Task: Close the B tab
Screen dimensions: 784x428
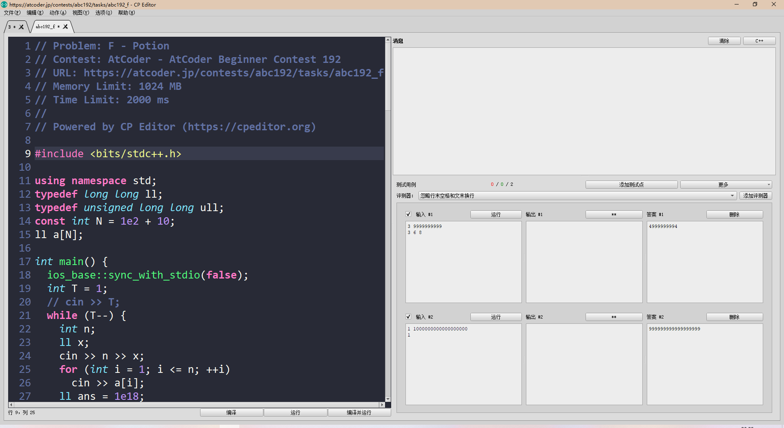Action: 21,27
